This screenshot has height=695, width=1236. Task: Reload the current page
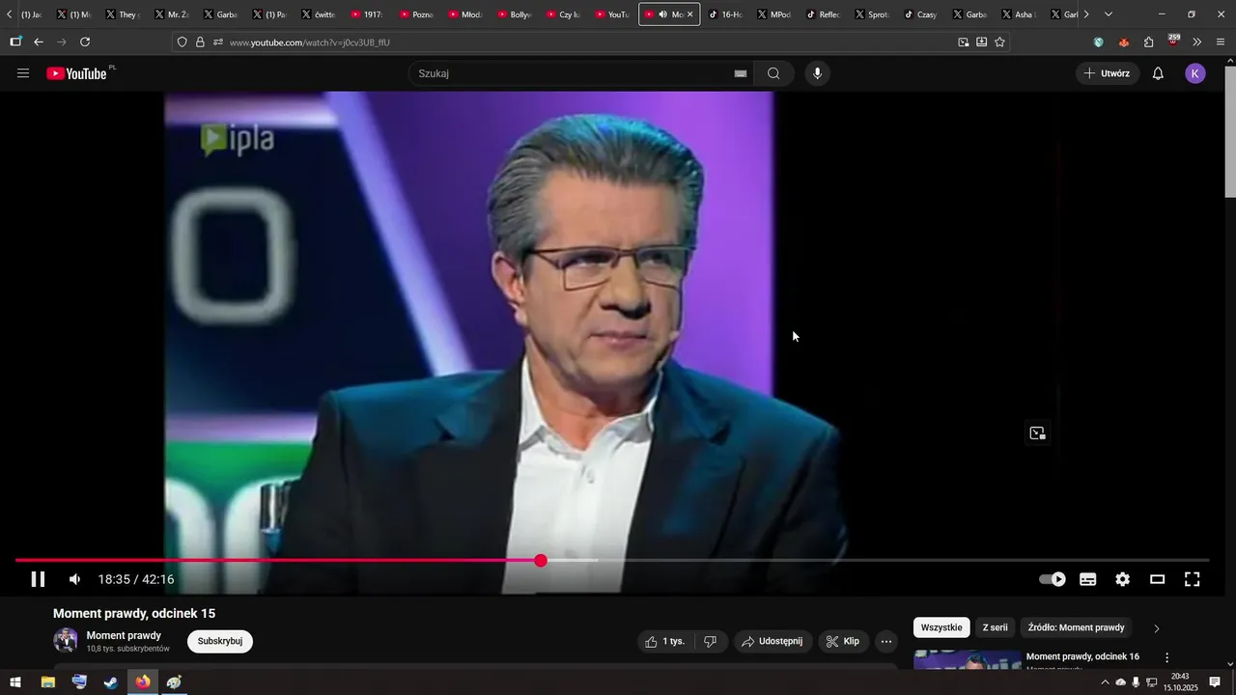tap(85, 42)
